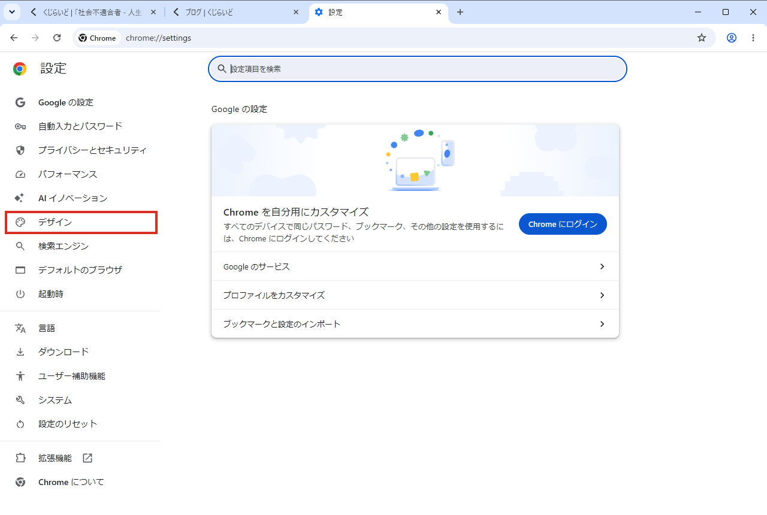
Task: Click the translate icon beside 言語
Action: (x=20, y=328)
